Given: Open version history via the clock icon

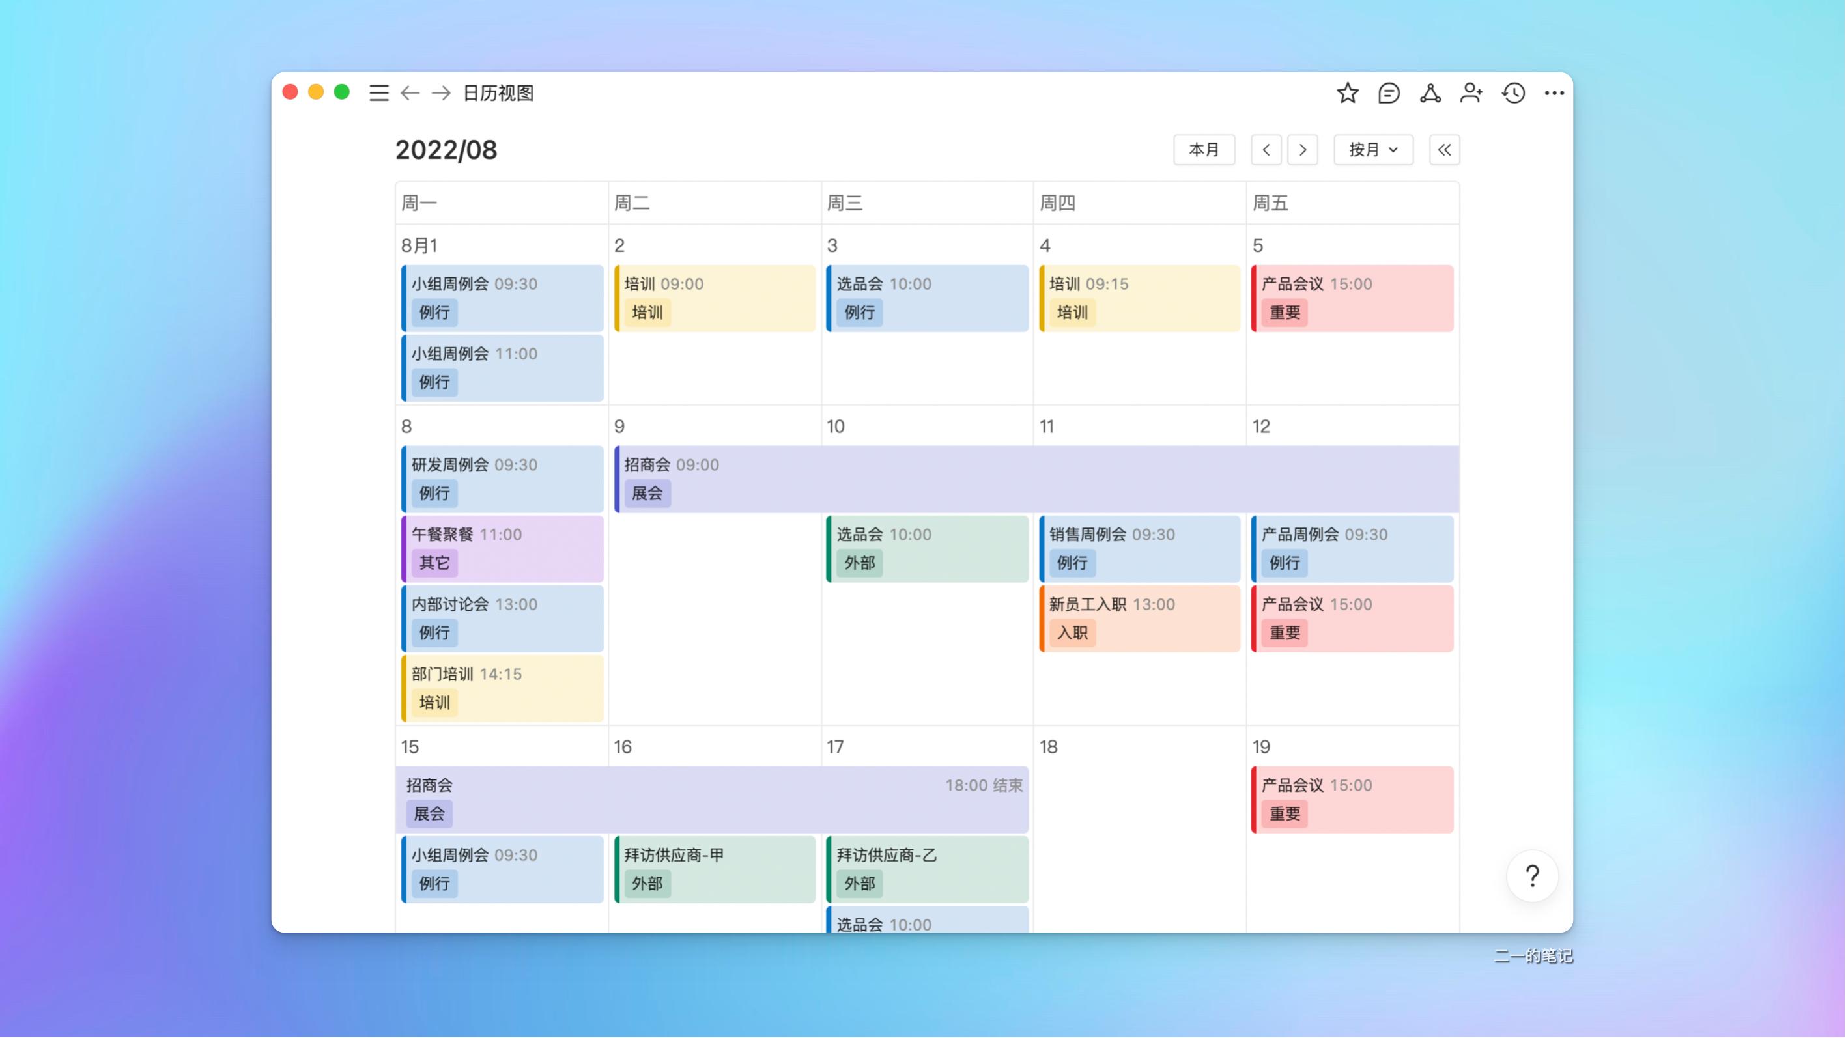Looking at the screenshot, I should tap(1512, 93).
